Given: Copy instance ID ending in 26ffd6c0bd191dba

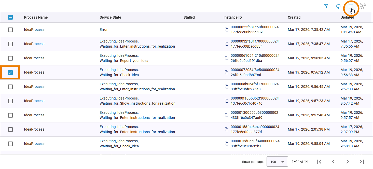Looking at the screenshot, I should 227,58.
